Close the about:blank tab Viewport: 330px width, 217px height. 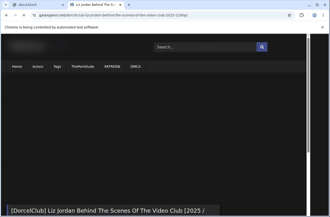pos(63,5)
